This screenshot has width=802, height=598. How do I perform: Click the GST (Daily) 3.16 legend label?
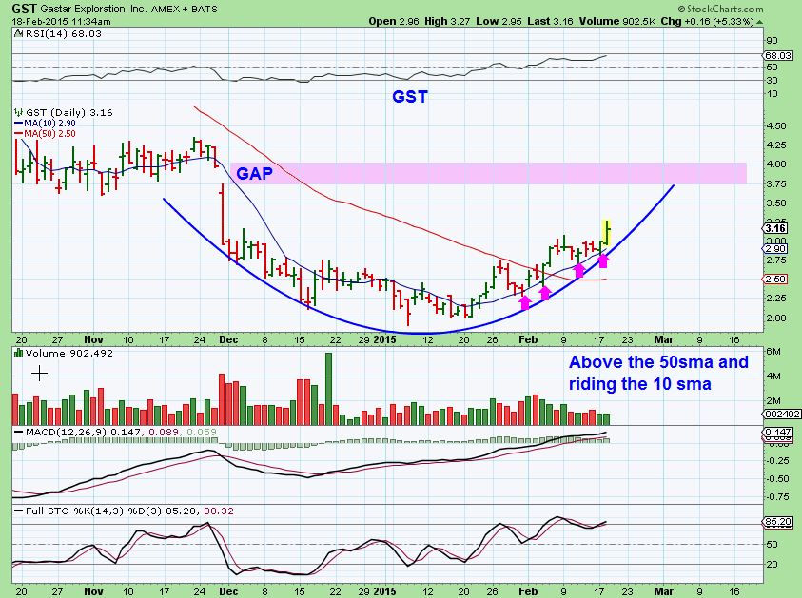69,112
